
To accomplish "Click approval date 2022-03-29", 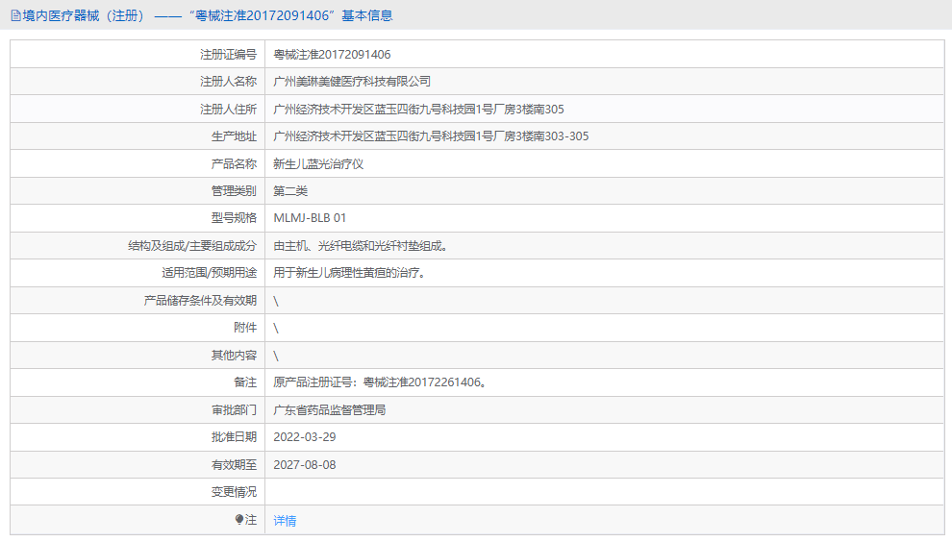I will pos(305,437).
